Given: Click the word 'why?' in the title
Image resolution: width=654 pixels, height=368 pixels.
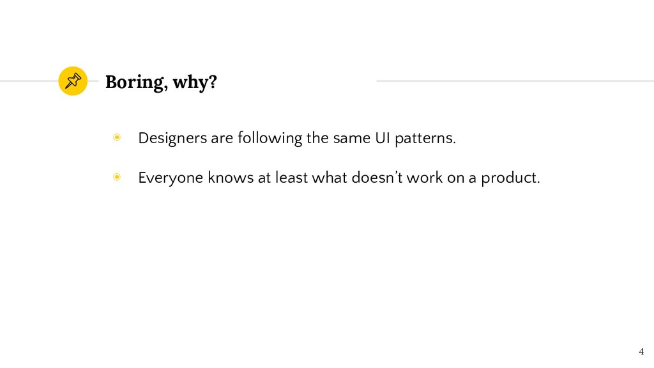Looking at the screenshot, I should tap(195, 82).
